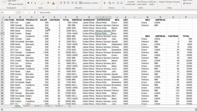Decrease indent

(x=73, y=3)
